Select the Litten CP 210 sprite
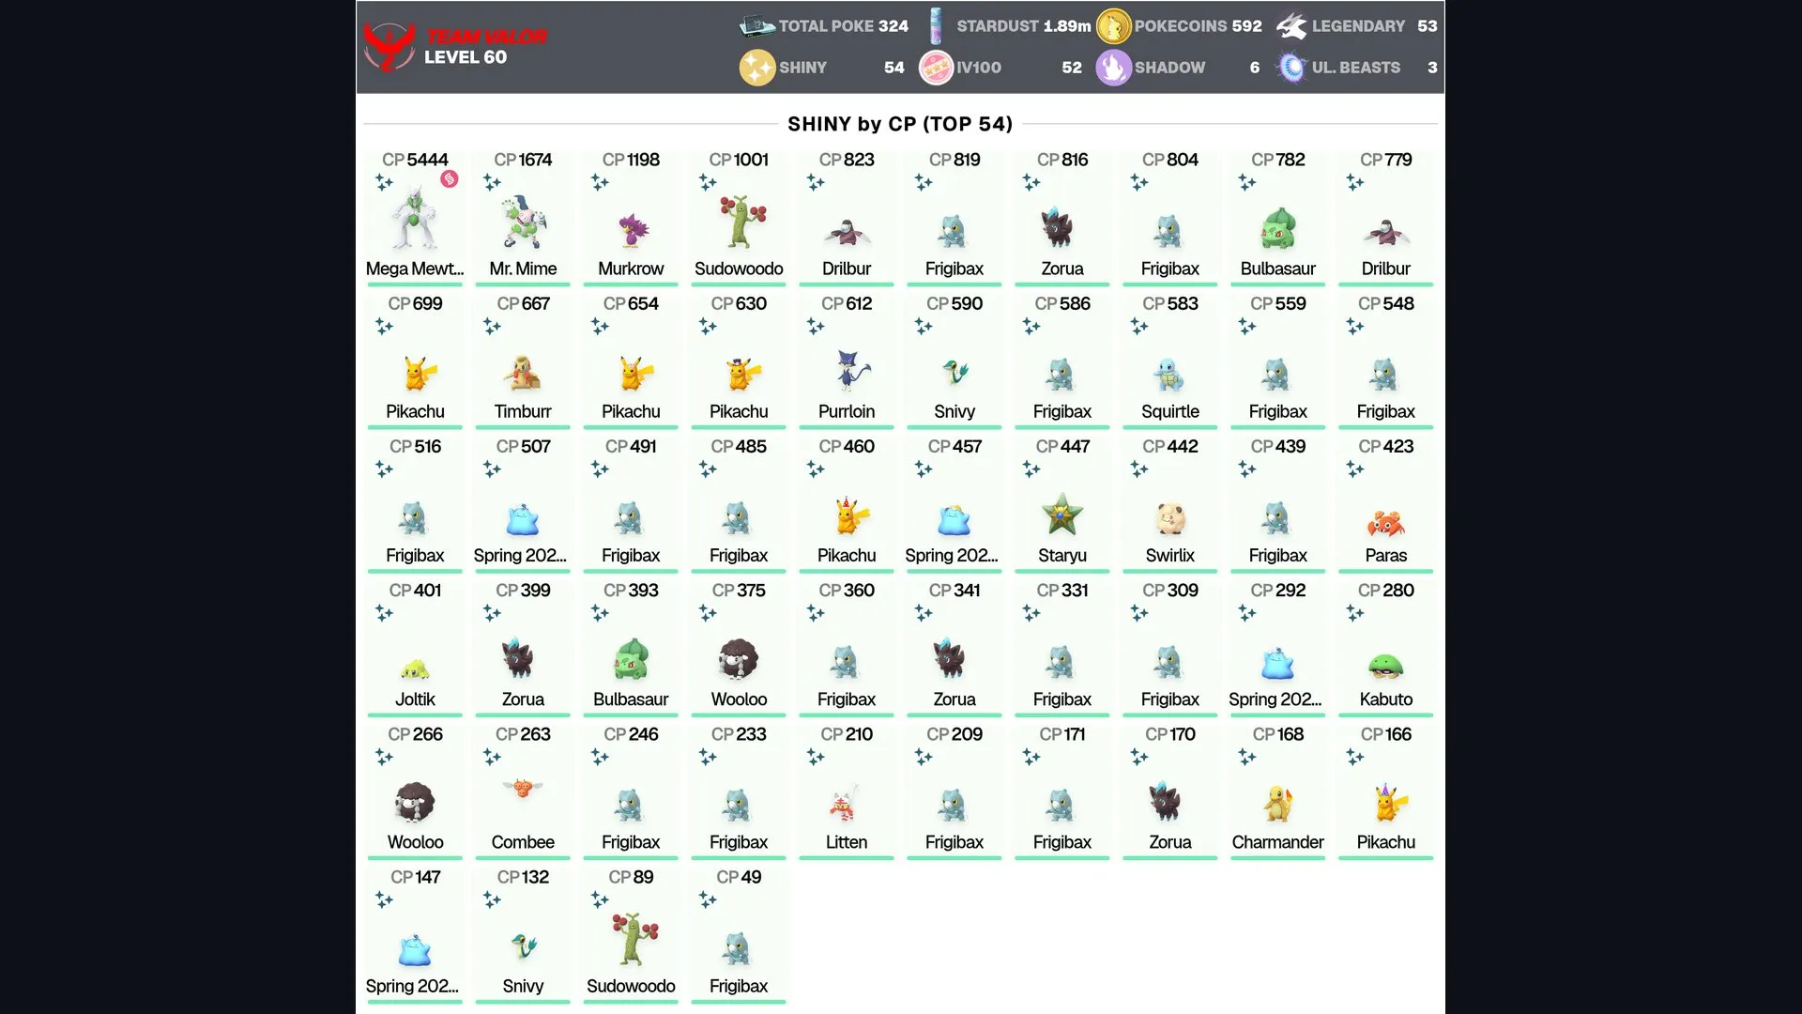The width and height of the screenshot is (1802, 1014). click(845, 803)
